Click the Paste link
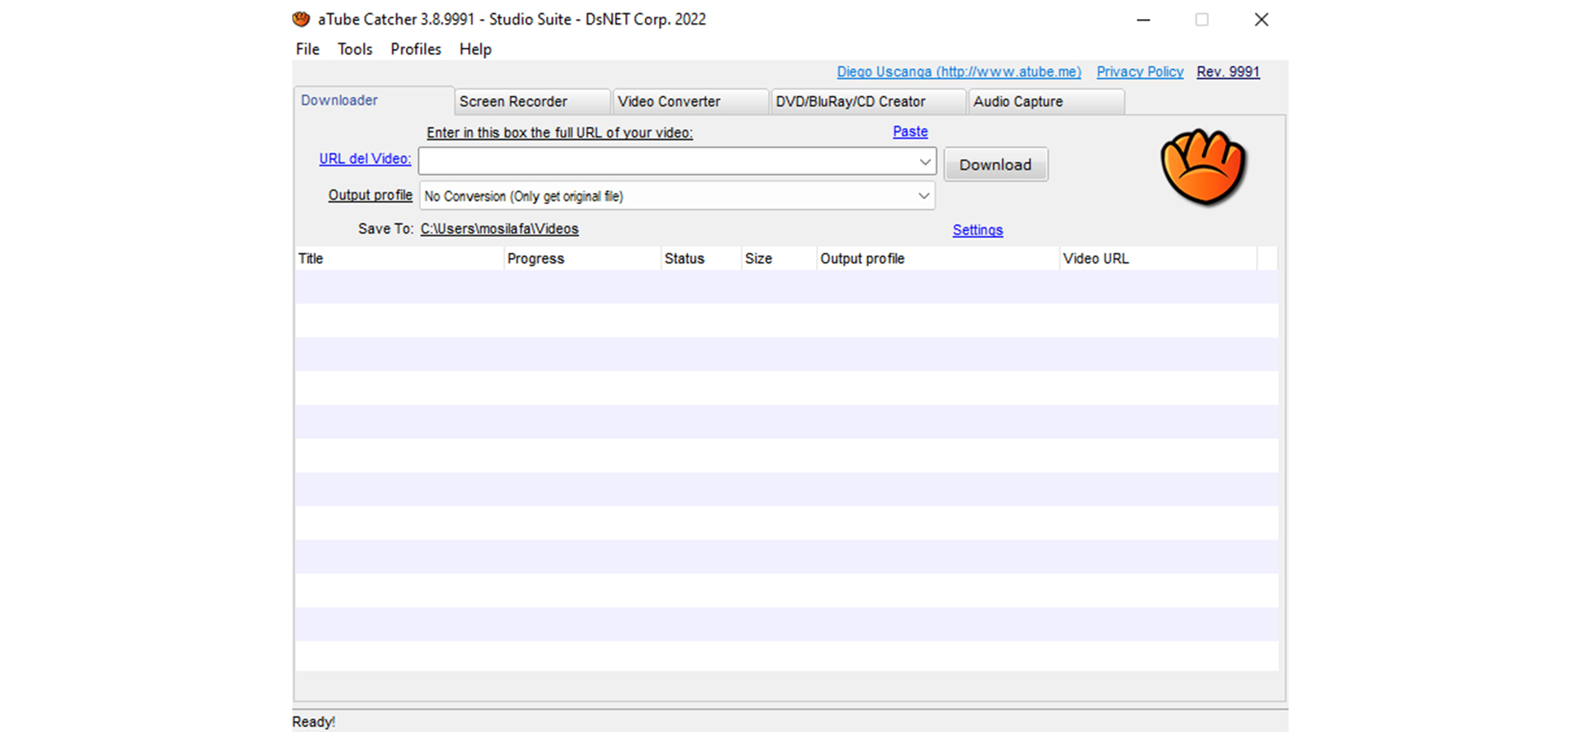Screen dimensions: 1581x741 coord(910,132)
